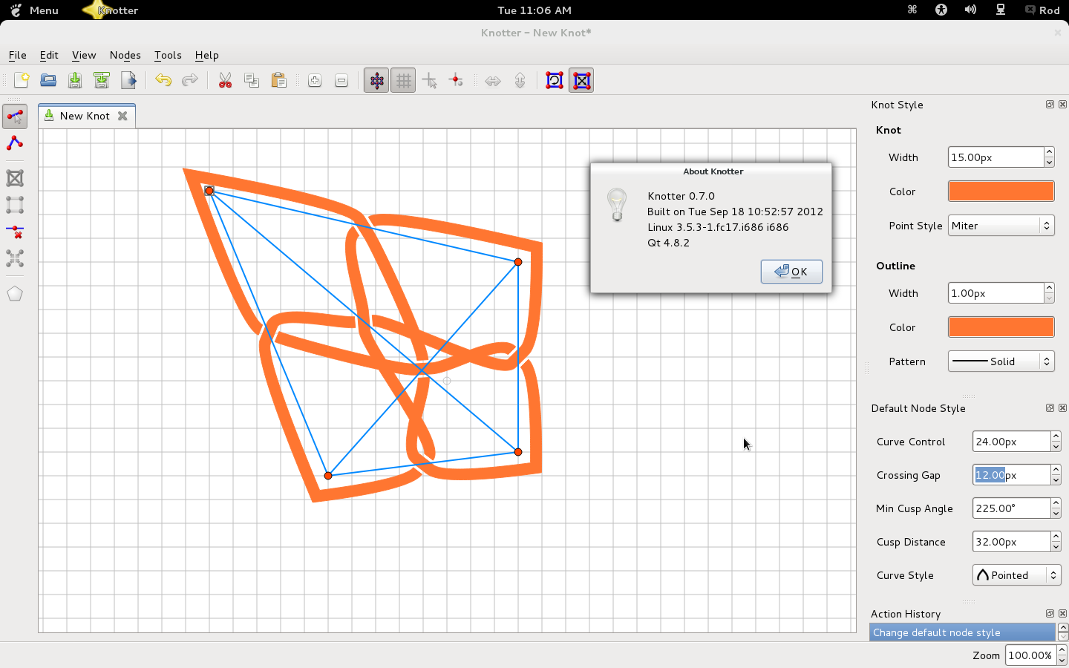The height and width of the screenshot is (668, 1069).
Task: Zoom in with plus toolbar icon
Action: tap(315, 80)
